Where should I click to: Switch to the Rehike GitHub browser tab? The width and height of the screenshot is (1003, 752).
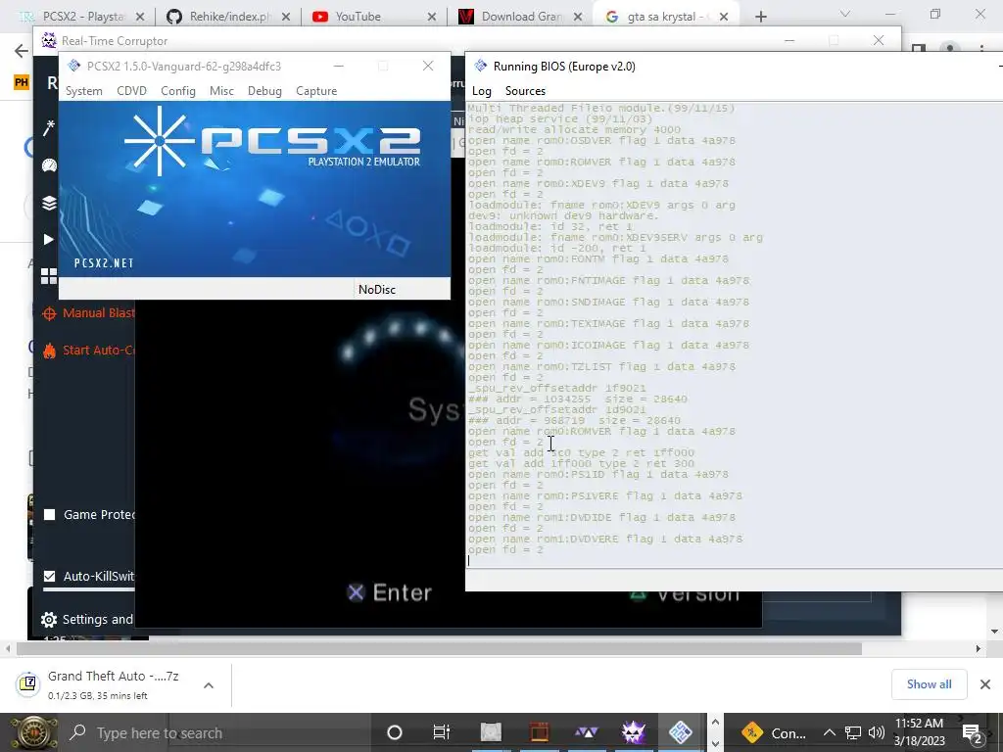click(227, 17)
